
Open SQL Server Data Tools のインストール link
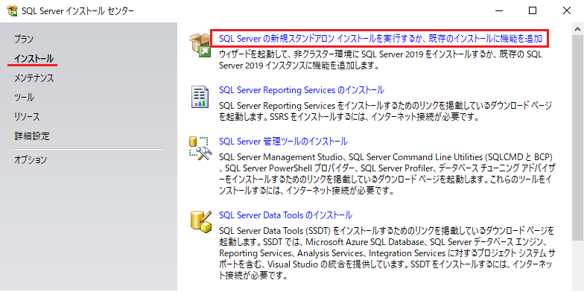286,215
